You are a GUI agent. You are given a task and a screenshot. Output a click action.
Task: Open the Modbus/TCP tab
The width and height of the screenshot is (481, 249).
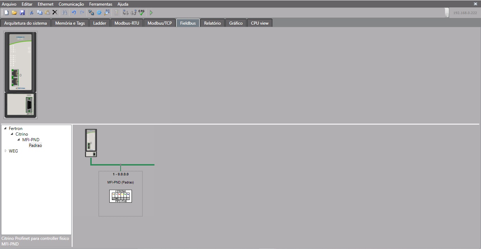tap(159, 23)
